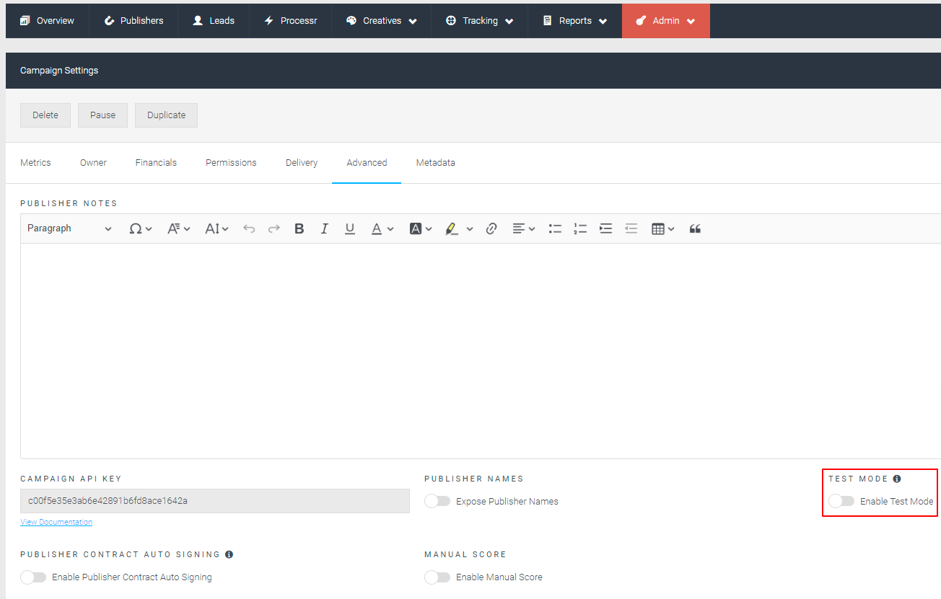Screen dimensions: 941x599
Task: Open the Publishers magnet icon in navbar
Action: (110, 21)
